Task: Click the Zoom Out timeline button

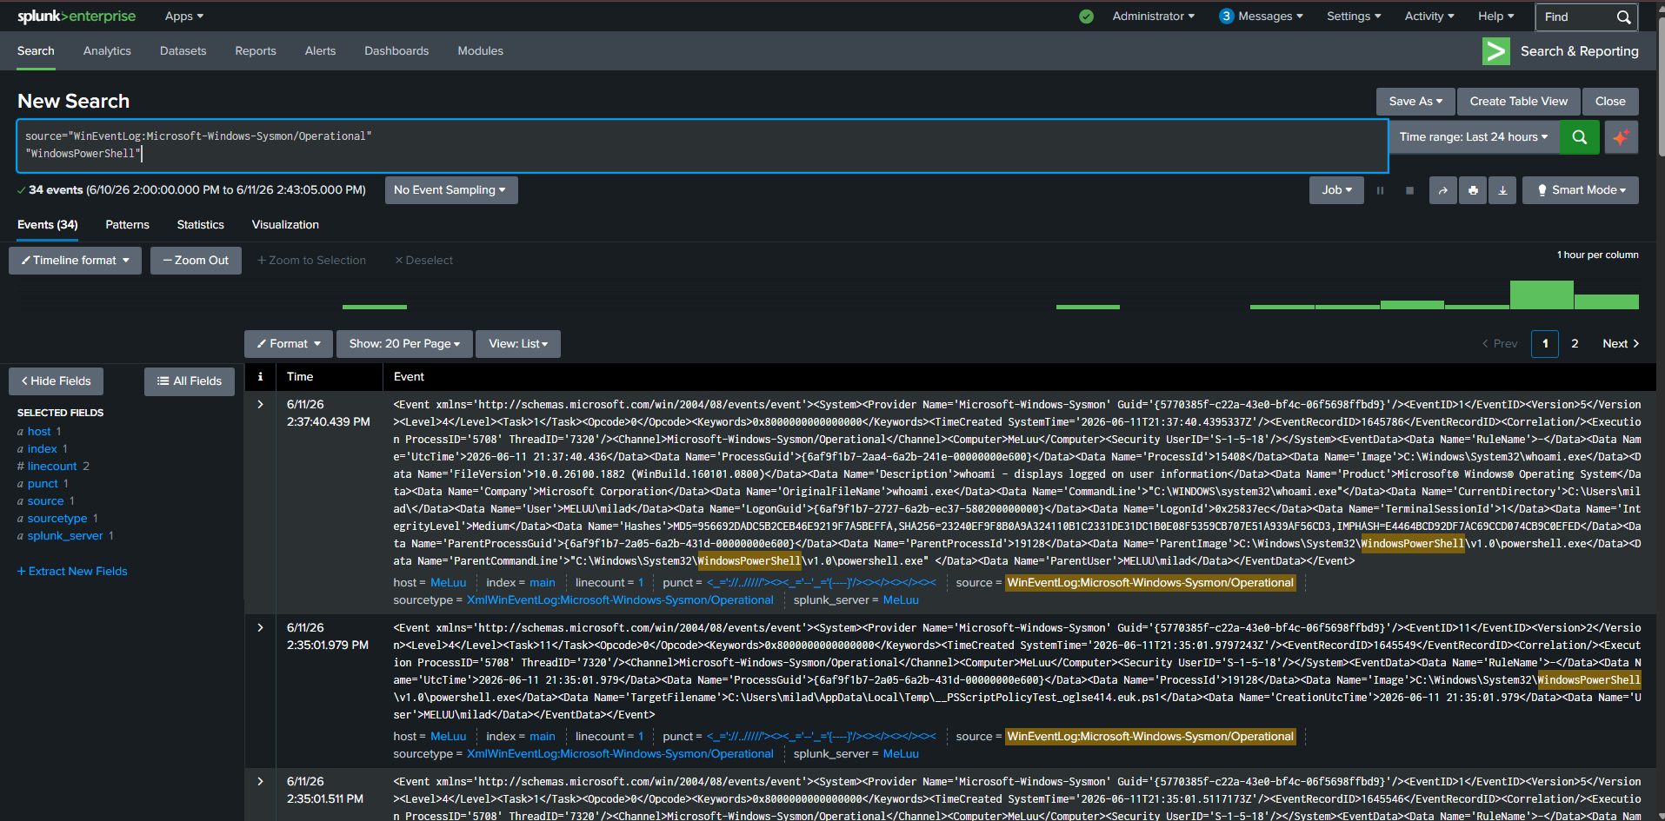Action: click(196, 261)
